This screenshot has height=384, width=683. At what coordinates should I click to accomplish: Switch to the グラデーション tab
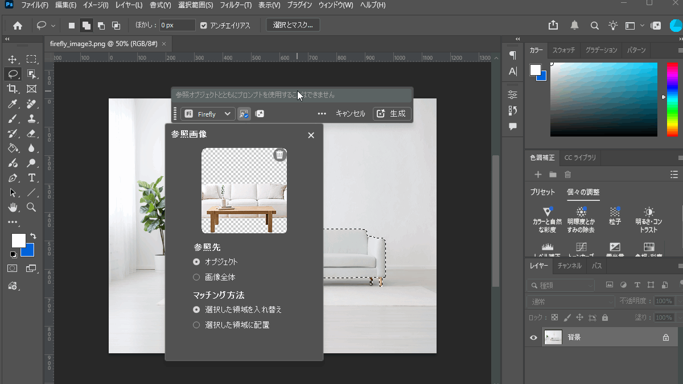(x=600, y=50)
